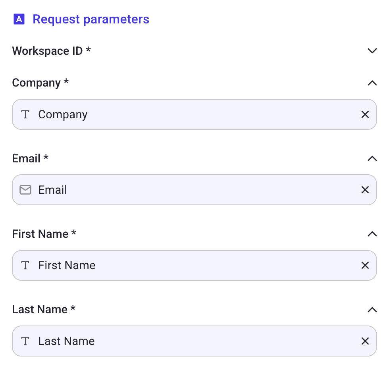Click the Workspace ID label
Screen dimensions: 385x370
pos(51,51)
